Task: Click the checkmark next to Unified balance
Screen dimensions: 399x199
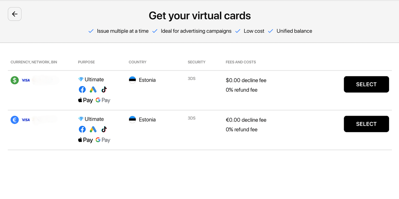Action: (x=270, y=31)
